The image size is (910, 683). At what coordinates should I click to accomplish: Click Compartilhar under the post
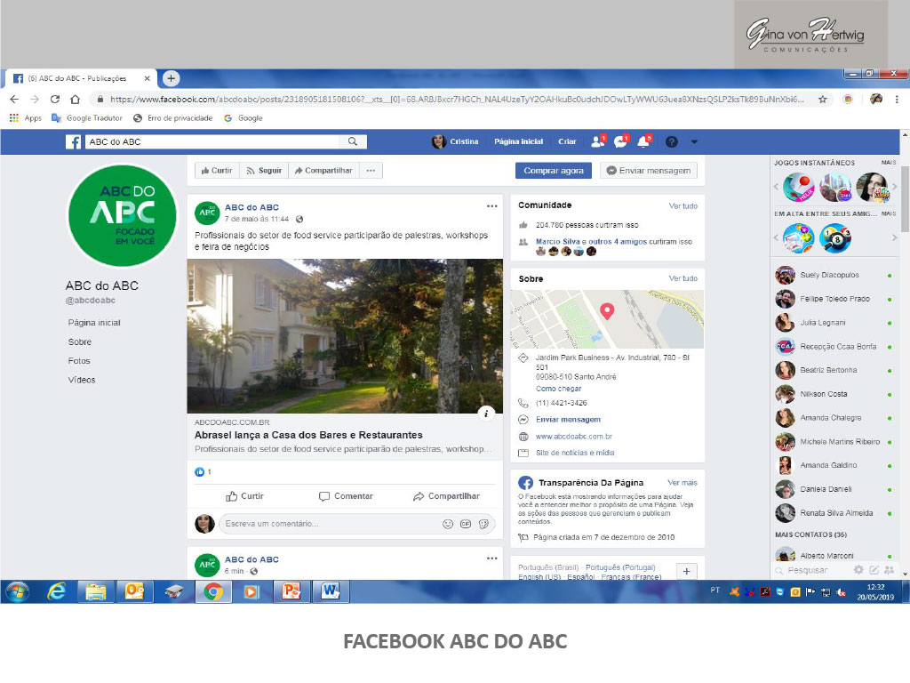[x=446, y=496]
